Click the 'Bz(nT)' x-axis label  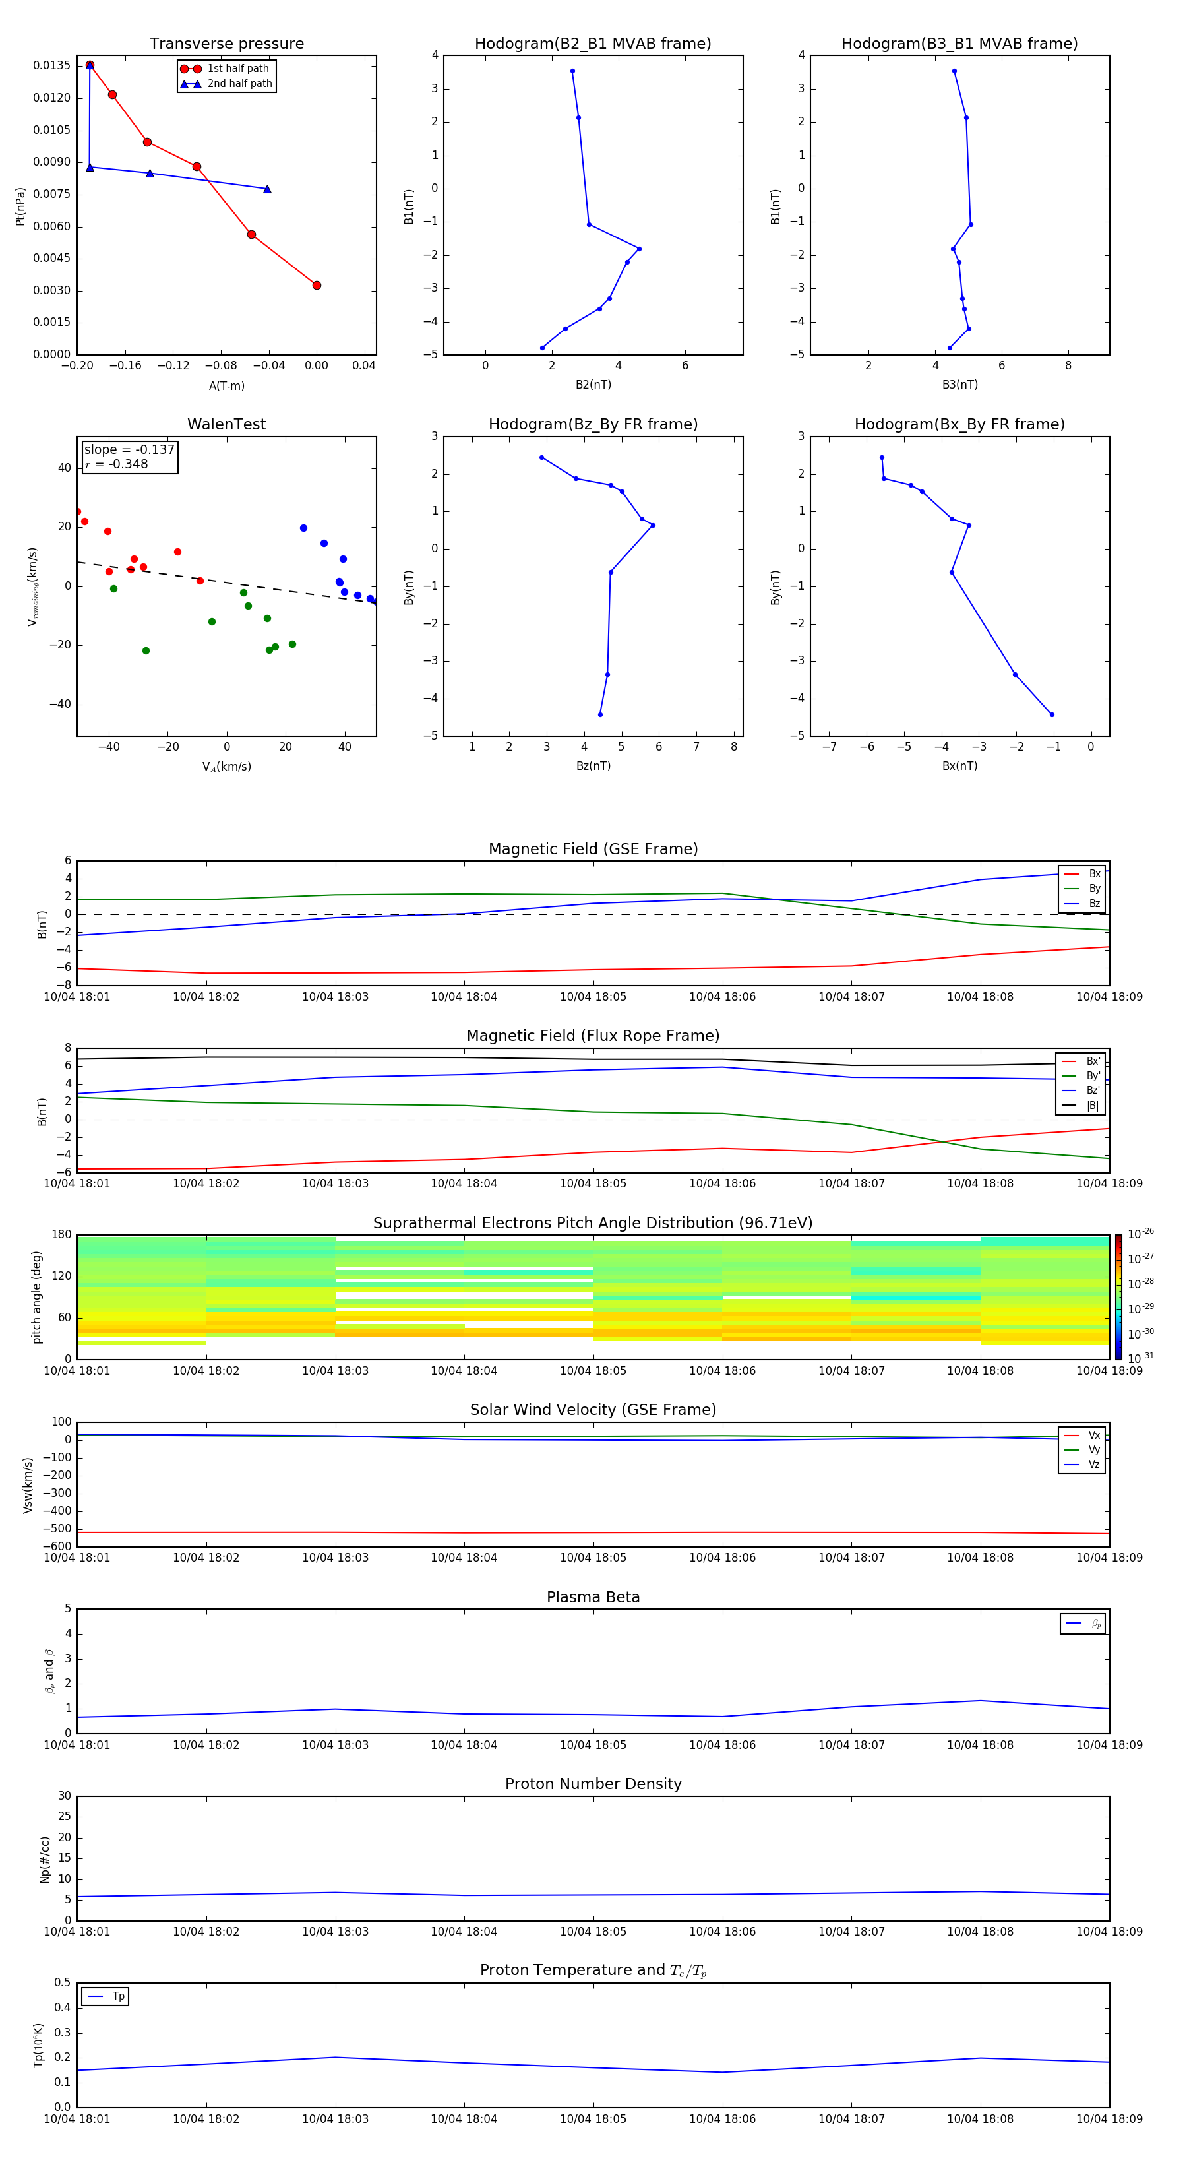point(593,766)
